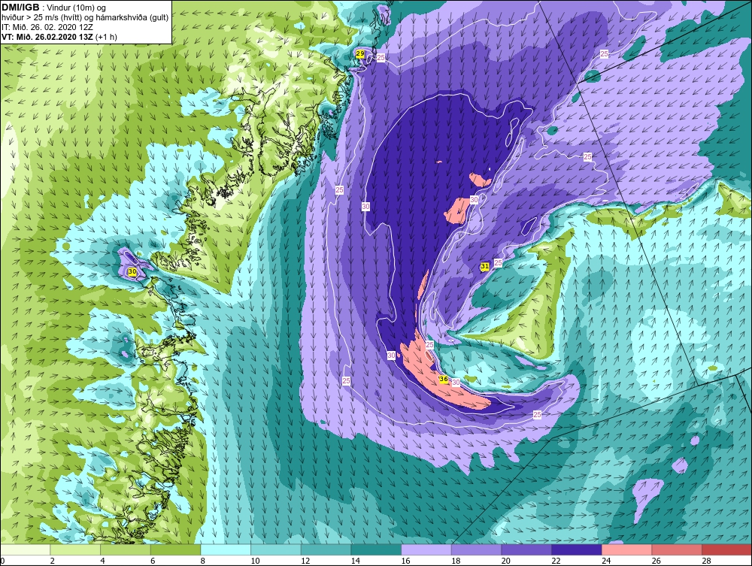Click the legend tick label '18'

click(x=456, y=561)
